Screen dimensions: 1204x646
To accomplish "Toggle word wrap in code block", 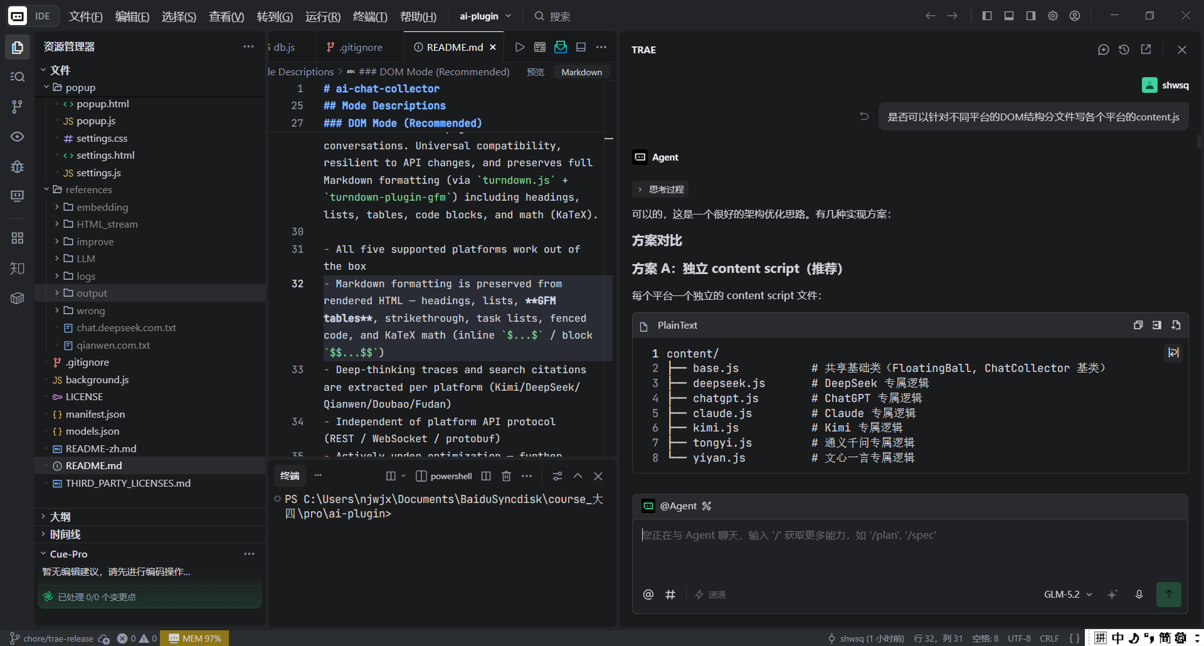I will tap(1173, 353).
